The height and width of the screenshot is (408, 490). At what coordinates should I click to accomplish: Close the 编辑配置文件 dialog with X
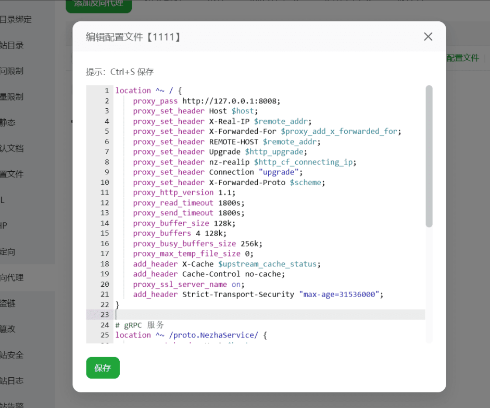(x=428, y=36)
